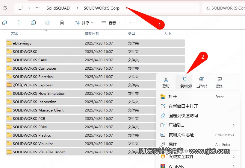Select the SOLIDWORKS Inspection folder

point(81,102)
